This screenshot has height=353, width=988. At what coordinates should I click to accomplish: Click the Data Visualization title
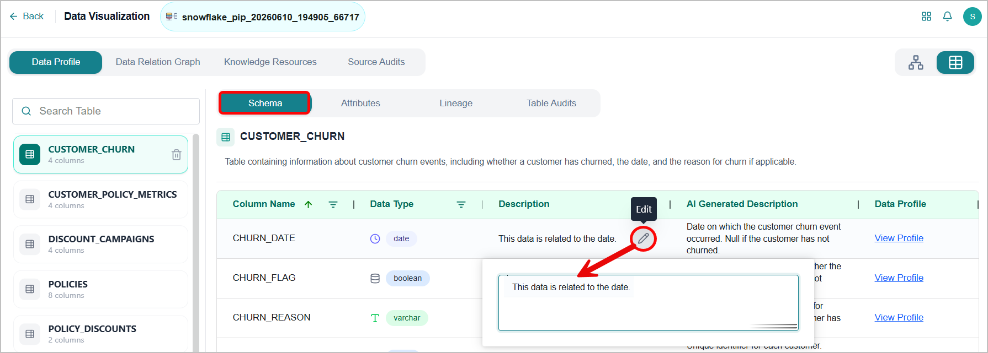pos(107,16)
